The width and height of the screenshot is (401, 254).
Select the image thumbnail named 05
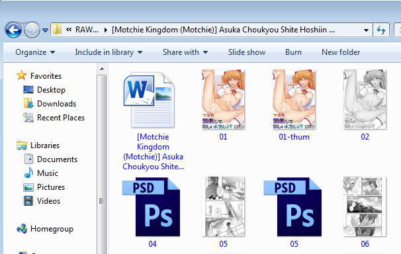(223, 206)
